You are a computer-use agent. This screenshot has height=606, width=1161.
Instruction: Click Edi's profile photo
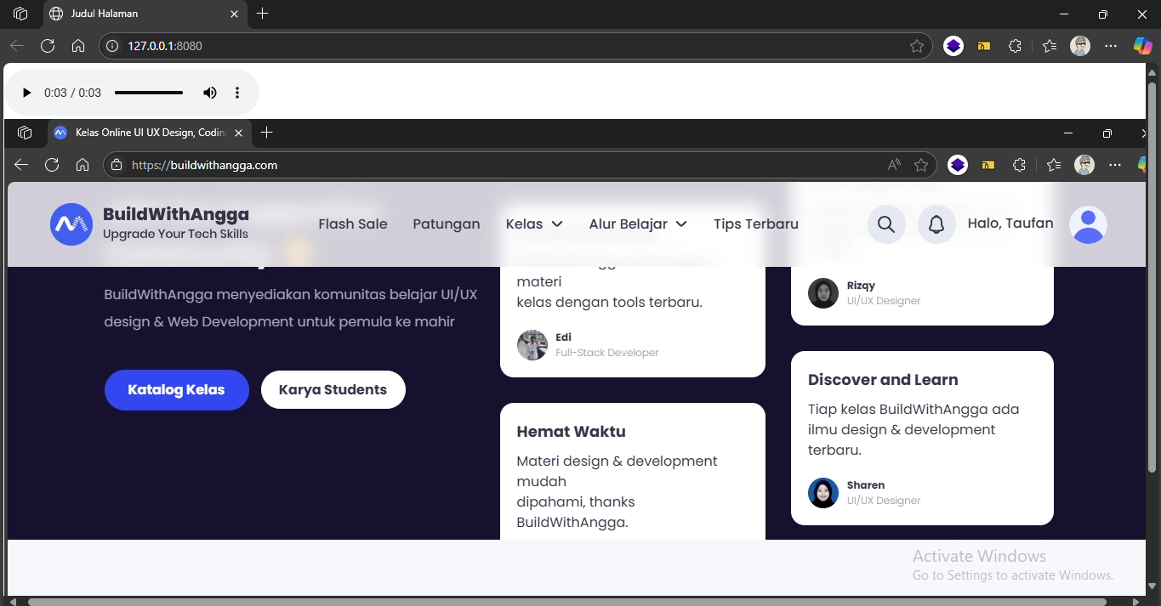532,345
